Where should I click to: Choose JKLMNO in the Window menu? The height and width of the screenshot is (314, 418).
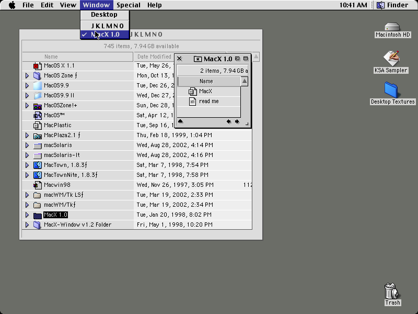[105, 26]
